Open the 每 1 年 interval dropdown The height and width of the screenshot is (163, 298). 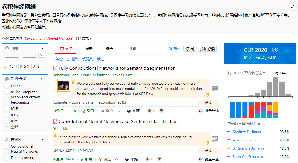click(x=282, y=73)
